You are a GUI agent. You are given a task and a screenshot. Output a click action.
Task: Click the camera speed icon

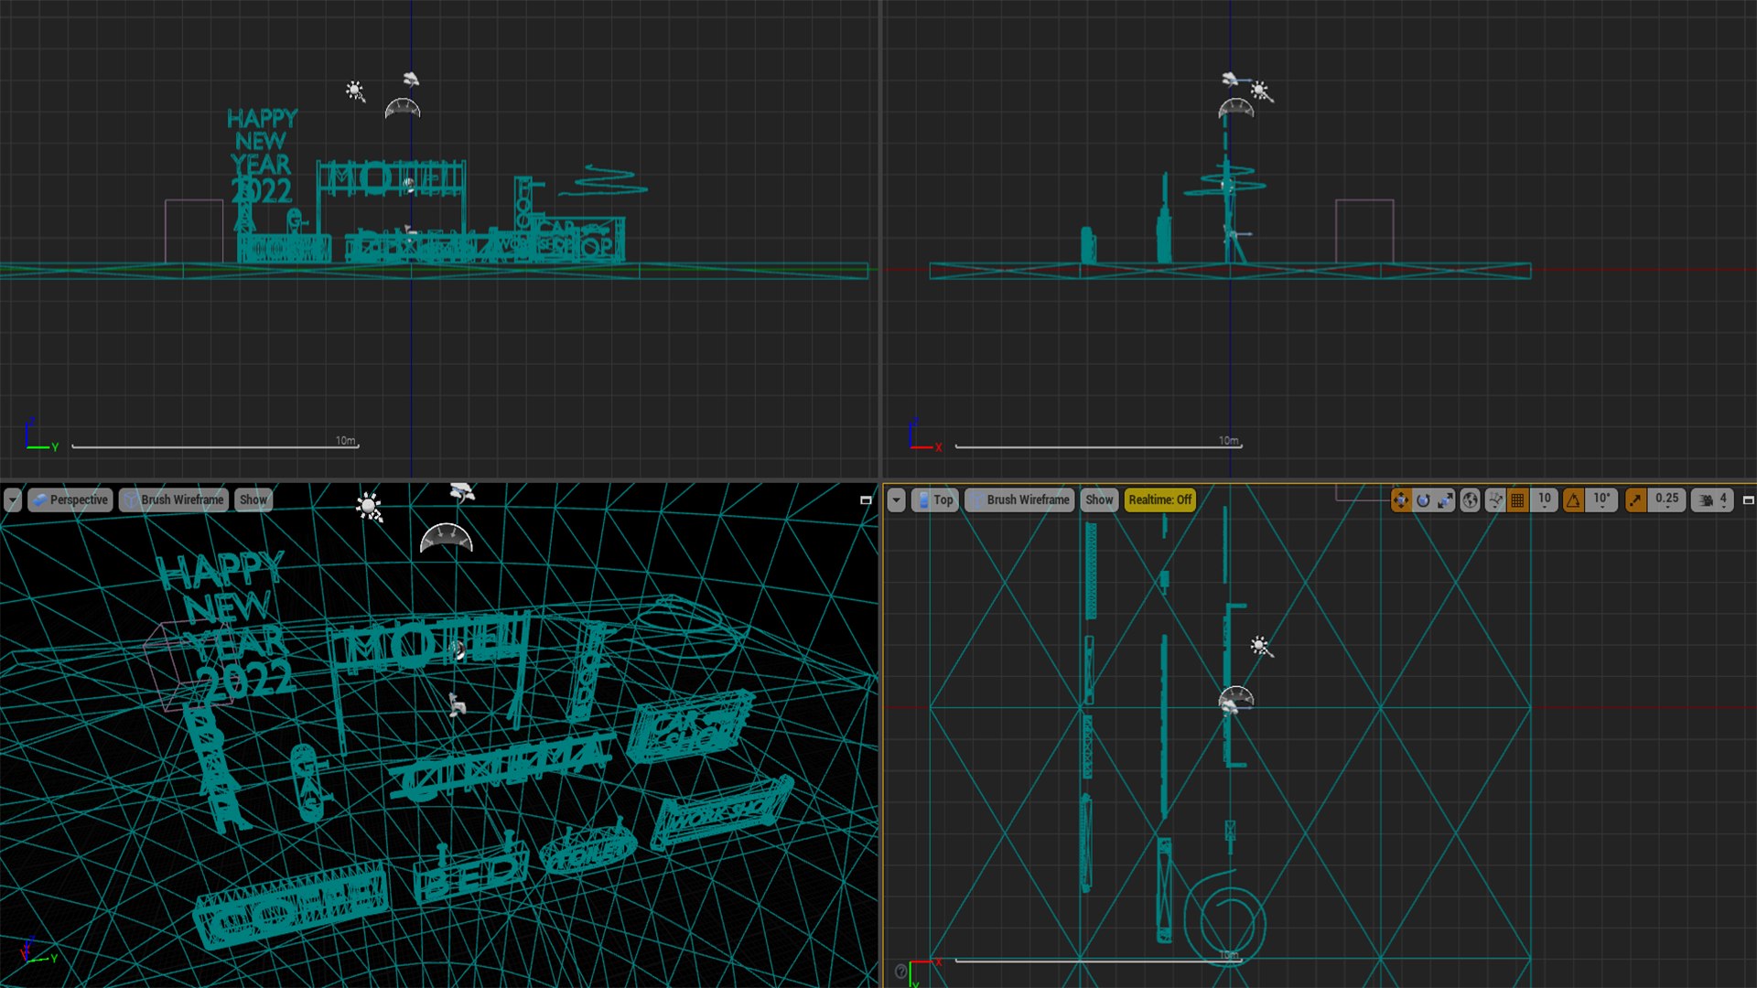click(x=1706, y=499)
